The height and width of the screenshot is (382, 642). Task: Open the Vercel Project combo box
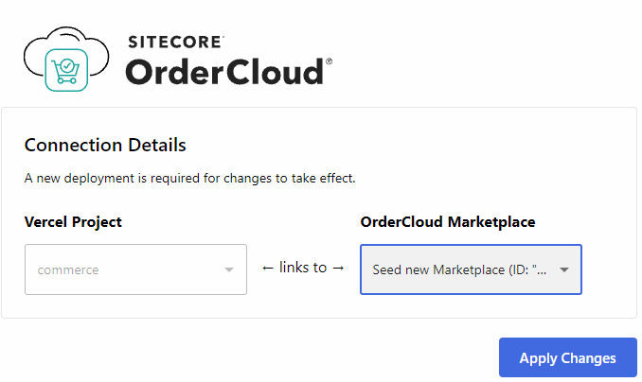pos(135,269)
